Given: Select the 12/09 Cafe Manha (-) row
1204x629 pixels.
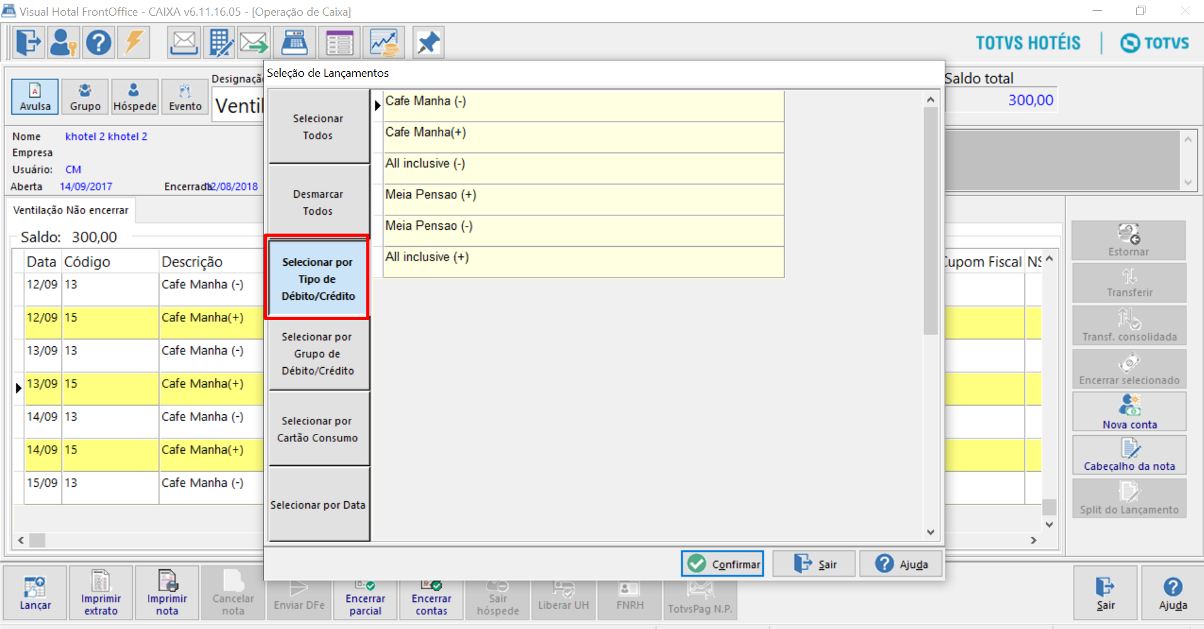Looking at the screenshot, I should (x=144, y=289).
